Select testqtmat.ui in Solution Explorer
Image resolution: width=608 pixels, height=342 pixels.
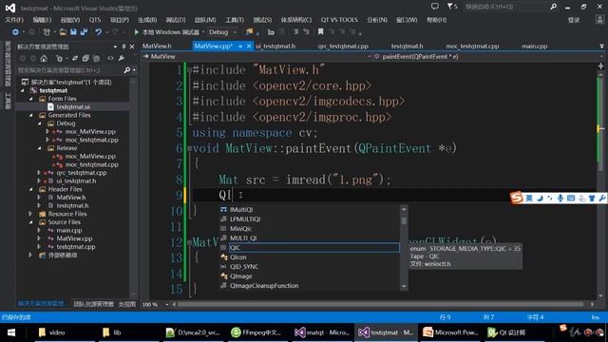[x=73, y=106]
